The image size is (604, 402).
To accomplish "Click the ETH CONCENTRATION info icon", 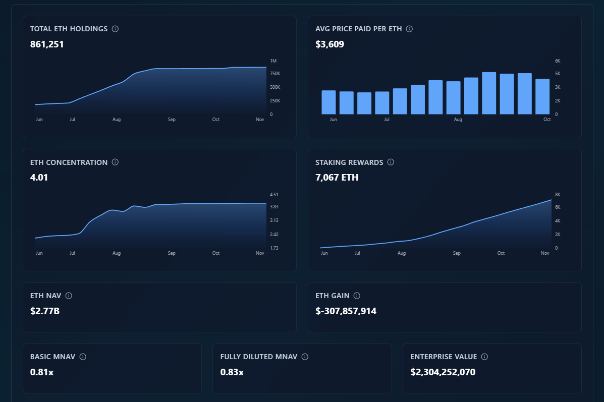I will coord(115,162).
